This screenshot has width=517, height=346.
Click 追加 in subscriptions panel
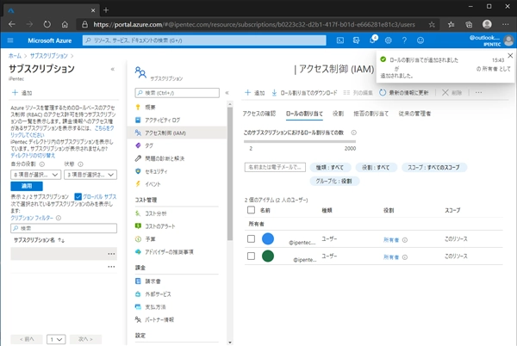click(22, 93)
